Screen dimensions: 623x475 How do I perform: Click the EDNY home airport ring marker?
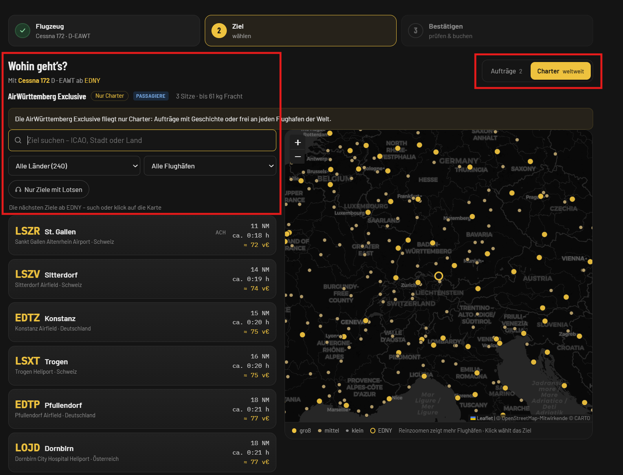click(x=439, y=276)
